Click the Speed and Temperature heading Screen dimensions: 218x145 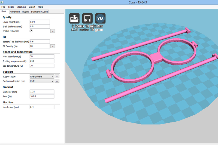[18, 52]
